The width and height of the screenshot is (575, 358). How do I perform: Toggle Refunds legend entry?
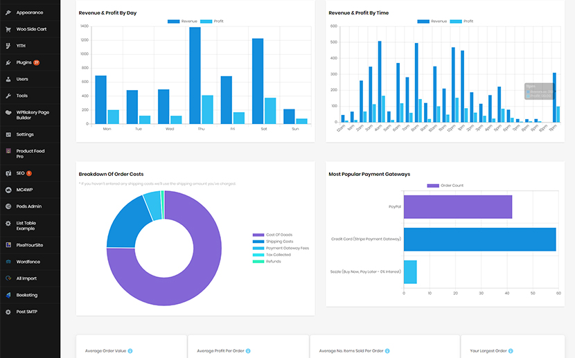267,261
